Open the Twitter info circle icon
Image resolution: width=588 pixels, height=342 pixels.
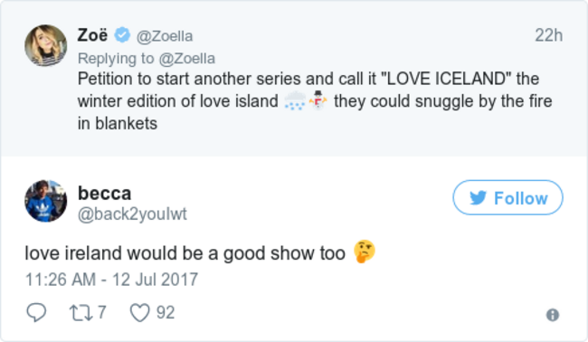pyautogui.click(x=553, y=315)
